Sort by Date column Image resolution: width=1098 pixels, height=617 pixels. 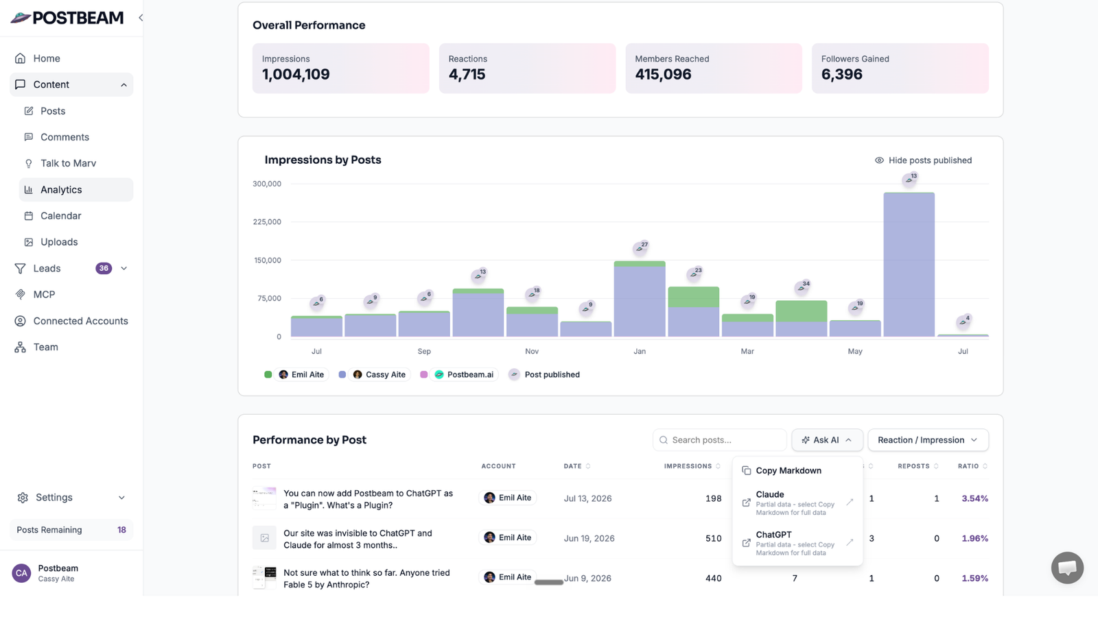pyautogui.click(x=577, y=466)
